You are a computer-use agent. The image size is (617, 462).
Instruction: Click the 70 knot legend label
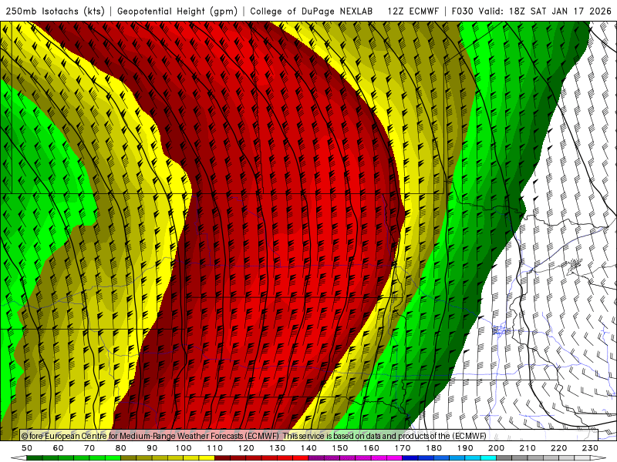[89, 448]
